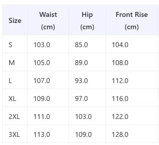Screen dimensions: 159x145
Task: Select waist value 107.0 in L row
Action: coord(42,81)
